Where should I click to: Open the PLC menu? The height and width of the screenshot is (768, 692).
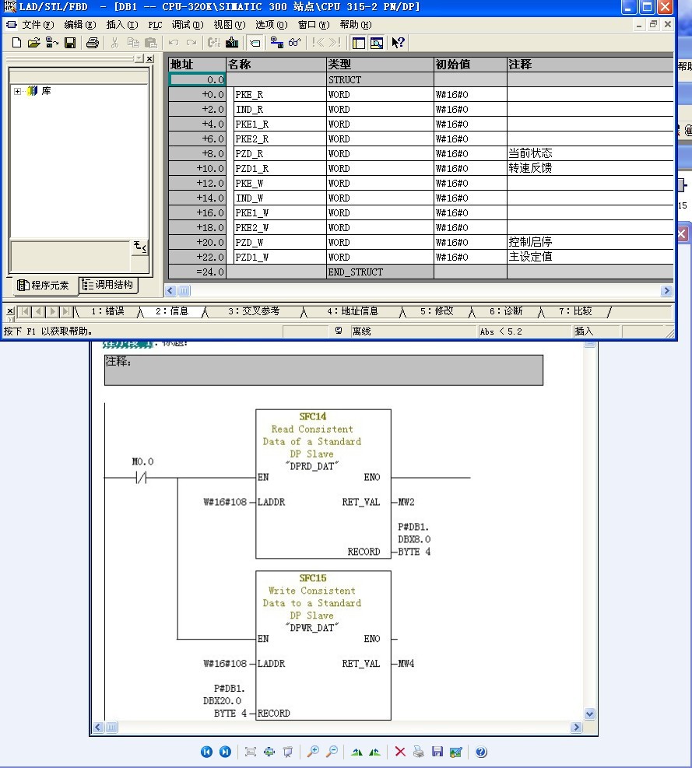155,24
